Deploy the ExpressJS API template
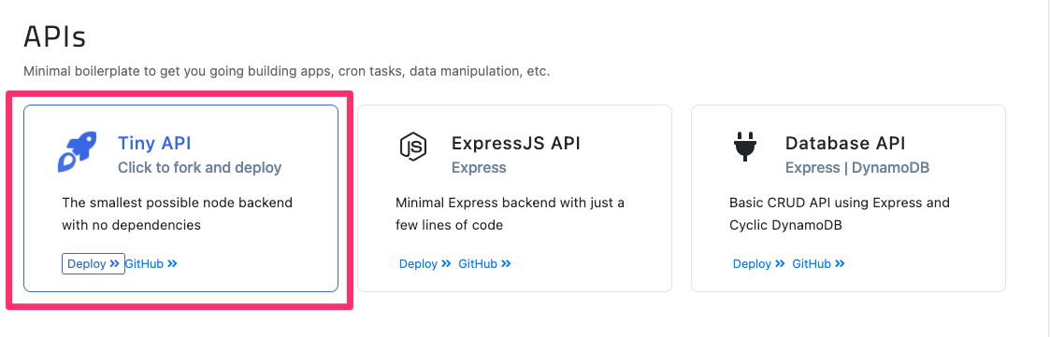Image resolution: width=1050 pixels, height=337 pixels. pos(425,263)
